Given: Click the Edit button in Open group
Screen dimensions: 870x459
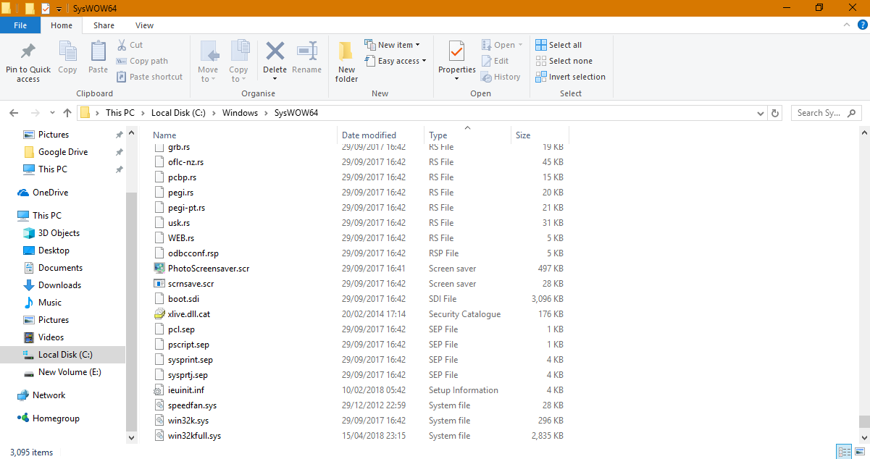Looking at the screenshot, I should coord(495,61).
